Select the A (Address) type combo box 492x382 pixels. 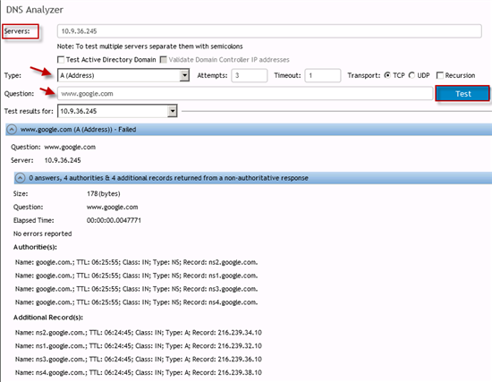point(123,75)
